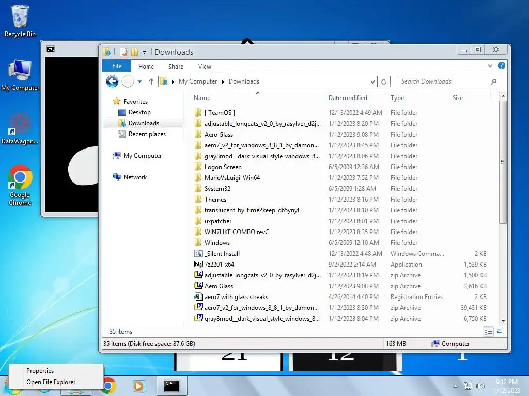The width and height of the screenshot is (529, 396).
Task: Choose Open File Explorer in context menu
Action: point(51,382)
